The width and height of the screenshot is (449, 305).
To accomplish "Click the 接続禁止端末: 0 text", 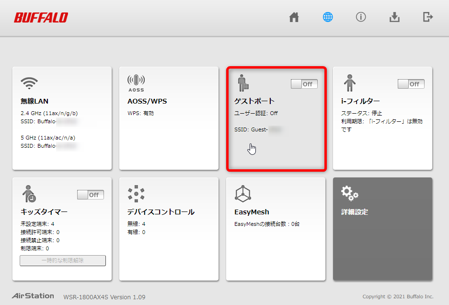I will [x=40, y=240].
